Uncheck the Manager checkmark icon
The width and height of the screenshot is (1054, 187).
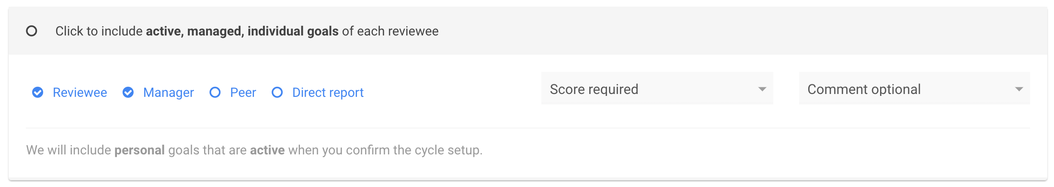(x=128, y=92)
